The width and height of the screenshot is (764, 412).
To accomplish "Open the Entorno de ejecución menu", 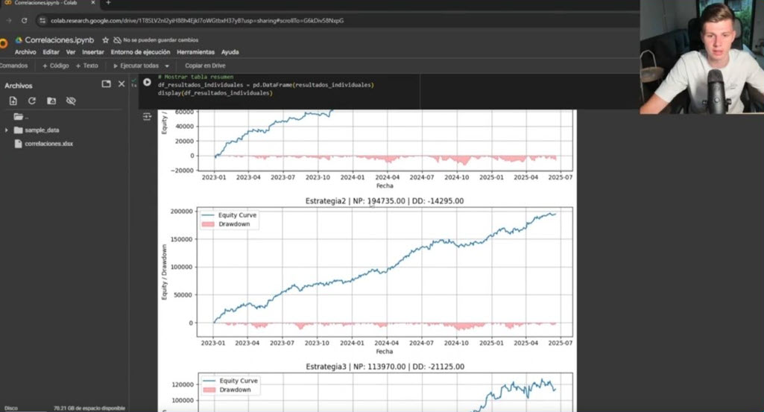I will click(140, 52).
